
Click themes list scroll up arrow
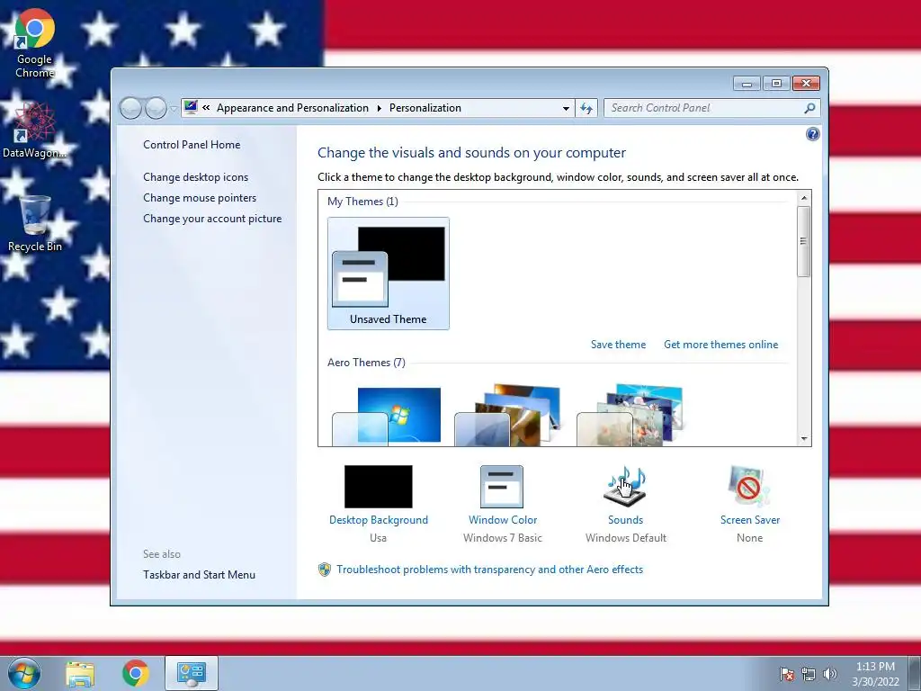[x=804, y=198]
